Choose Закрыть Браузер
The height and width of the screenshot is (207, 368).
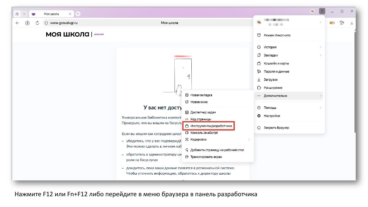[x=289, y=128]
